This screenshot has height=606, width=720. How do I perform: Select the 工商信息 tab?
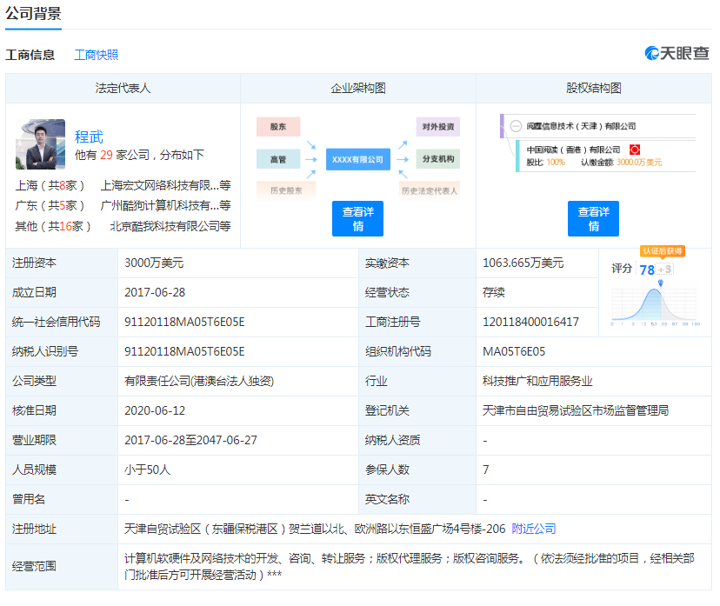30,55
